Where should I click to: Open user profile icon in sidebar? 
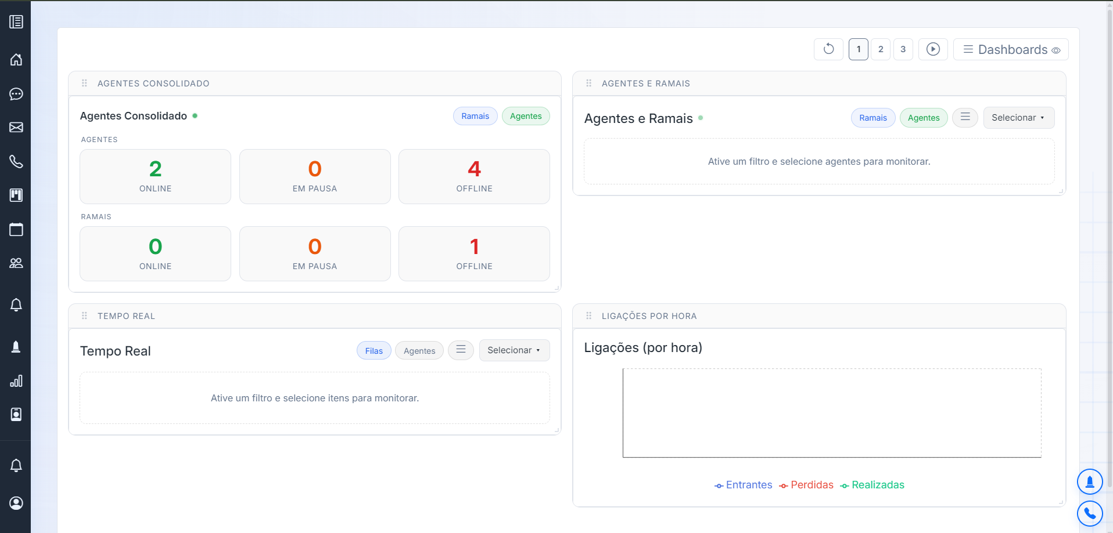point(16,503)
